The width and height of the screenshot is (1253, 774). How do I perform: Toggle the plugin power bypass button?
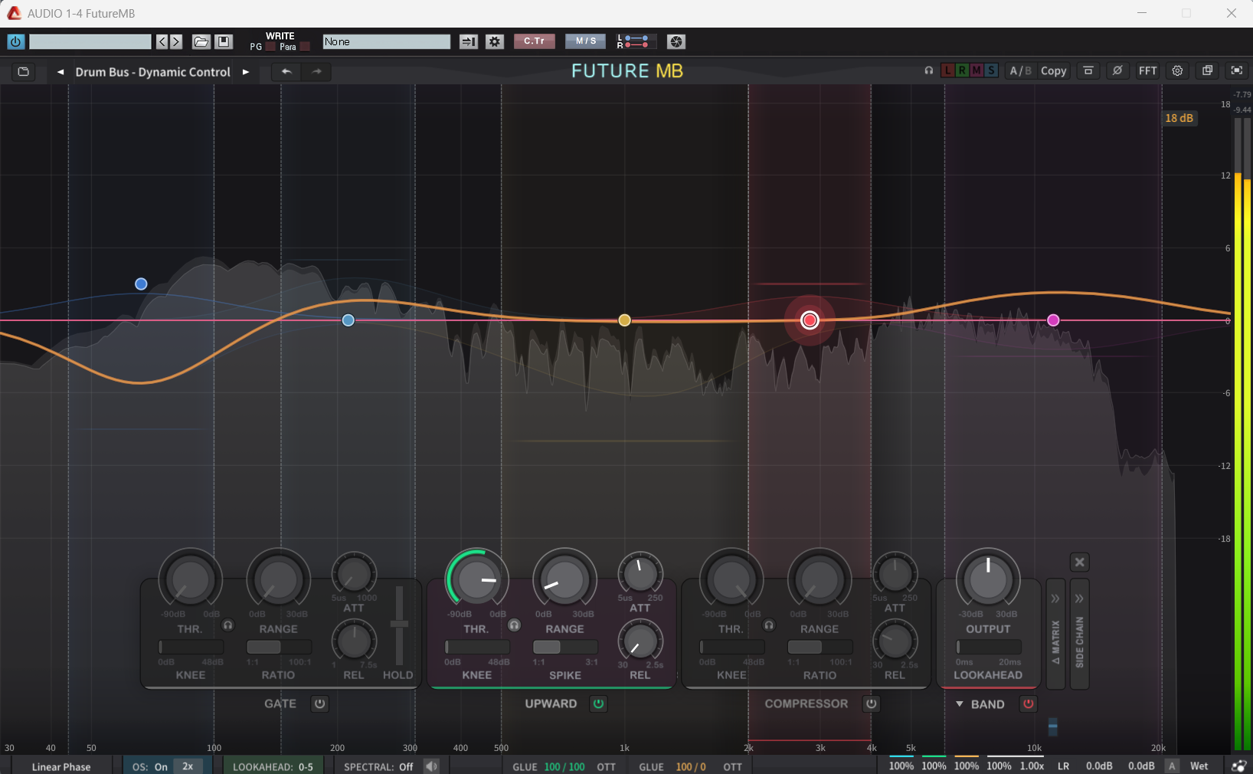pyautogui.click(x=15, y=41)
